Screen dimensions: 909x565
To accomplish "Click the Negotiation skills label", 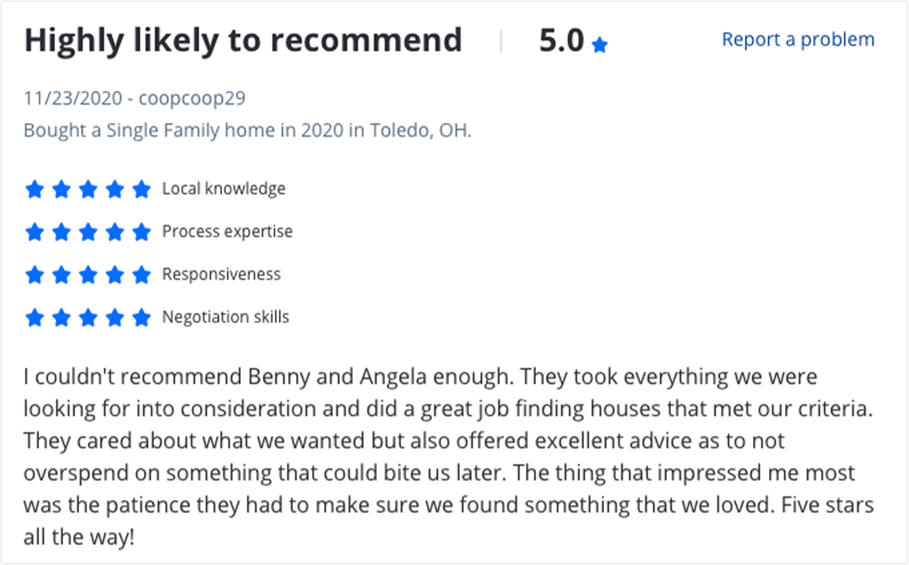I will coord(226,317).
